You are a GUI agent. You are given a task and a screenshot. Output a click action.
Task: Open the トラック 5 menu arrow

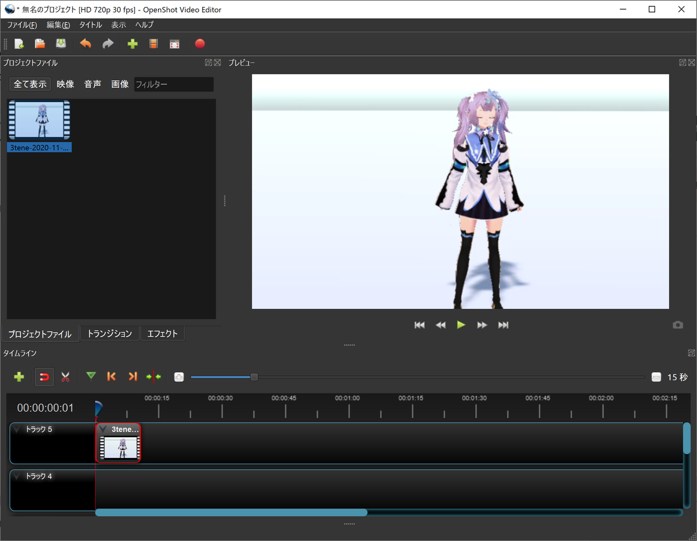pyautogui.click(x=18, y=430)
